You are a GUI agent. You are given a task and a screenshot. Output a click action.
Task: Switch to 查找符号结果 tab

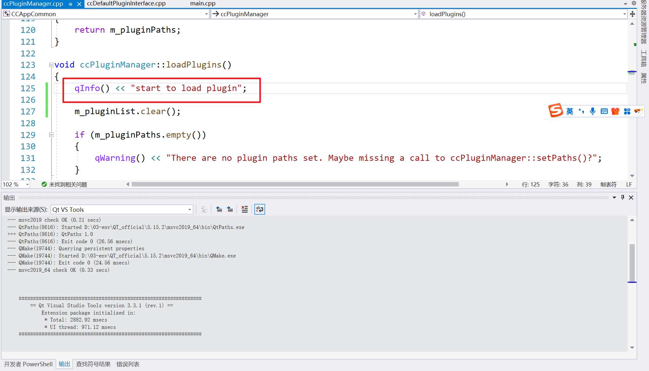pyautogui.click(x=93, y=364)
